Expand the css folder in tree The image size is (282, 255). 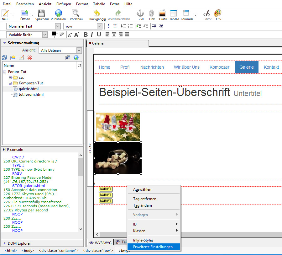[10, 77]
